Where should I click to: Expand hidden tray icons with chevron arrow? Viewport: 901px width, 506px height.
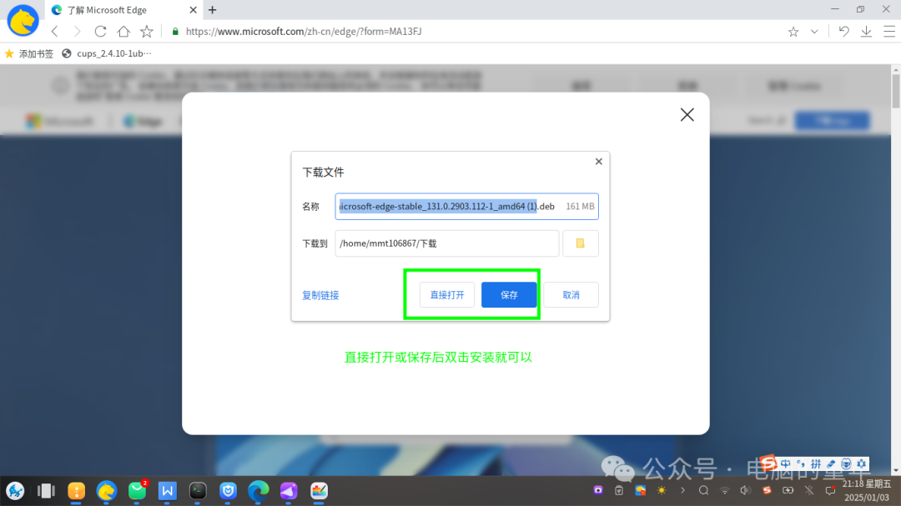682,491
